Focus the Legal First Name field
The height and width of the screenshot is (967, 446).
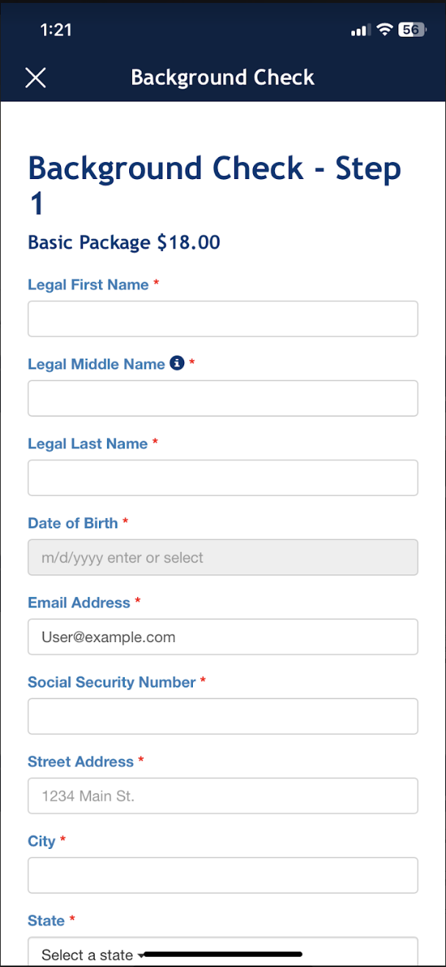(x=222, y=318)
